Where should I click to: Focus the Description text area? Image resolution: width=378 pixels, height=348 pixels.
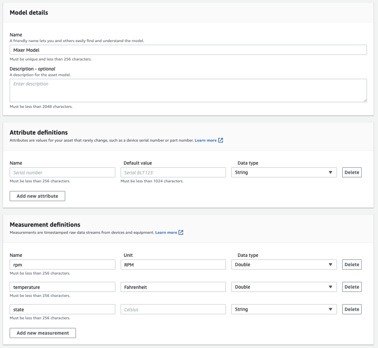[188, 90]
